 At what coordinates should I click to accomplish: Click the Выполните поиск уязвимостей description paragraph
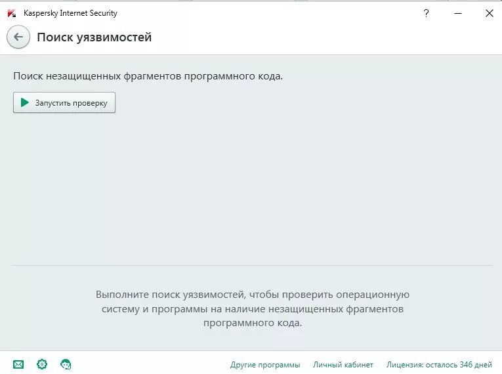click(252, 308)
